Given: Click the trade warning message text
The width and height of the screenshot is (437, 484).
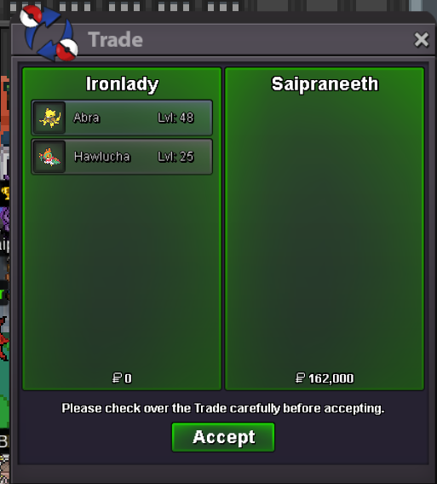Looking at the screenshot, I should pyautogui.click(x=223, y=408).
